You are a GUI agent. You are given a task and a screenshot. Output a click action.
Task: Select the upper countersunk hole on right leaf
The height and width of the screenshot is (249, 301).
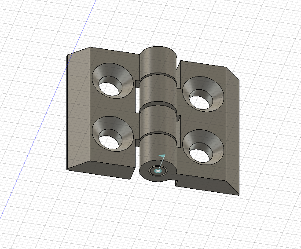(203, 94)
